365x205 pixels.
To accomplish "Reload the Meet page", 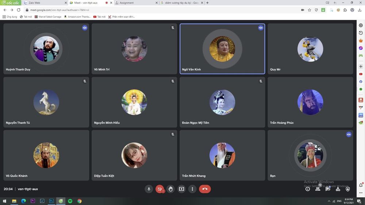I will [19, 10].
